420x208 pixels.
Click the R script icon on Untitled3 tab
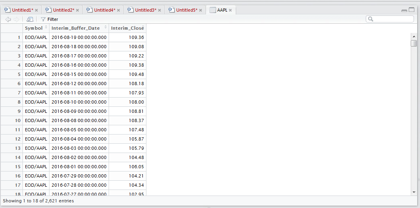pyautogui.click(x=130, y=10)
